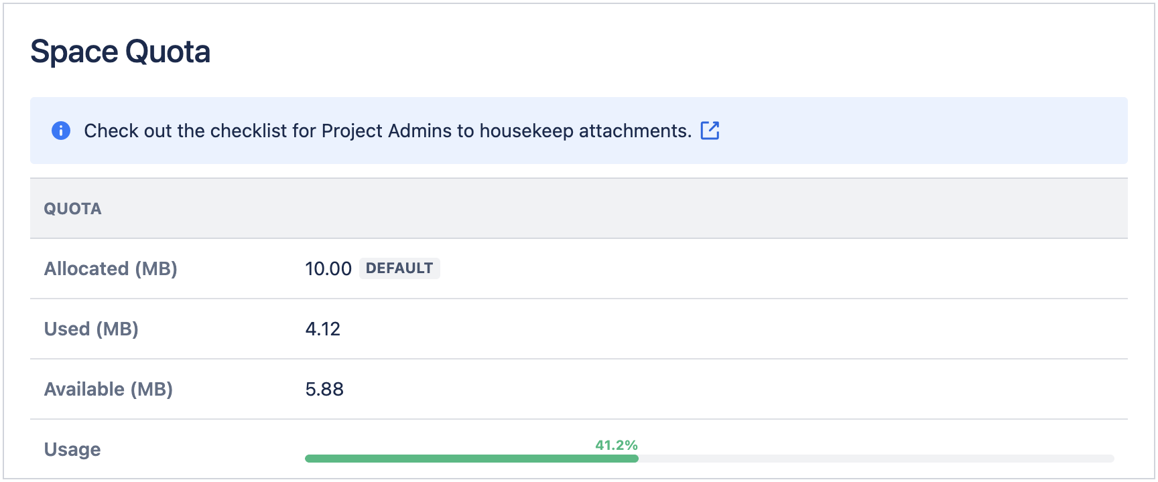The width and height of the screenshot is (1158, 482).
Task: Select the 10.00 allocated value
Action: pyautogui.click(x=328, y=268)
